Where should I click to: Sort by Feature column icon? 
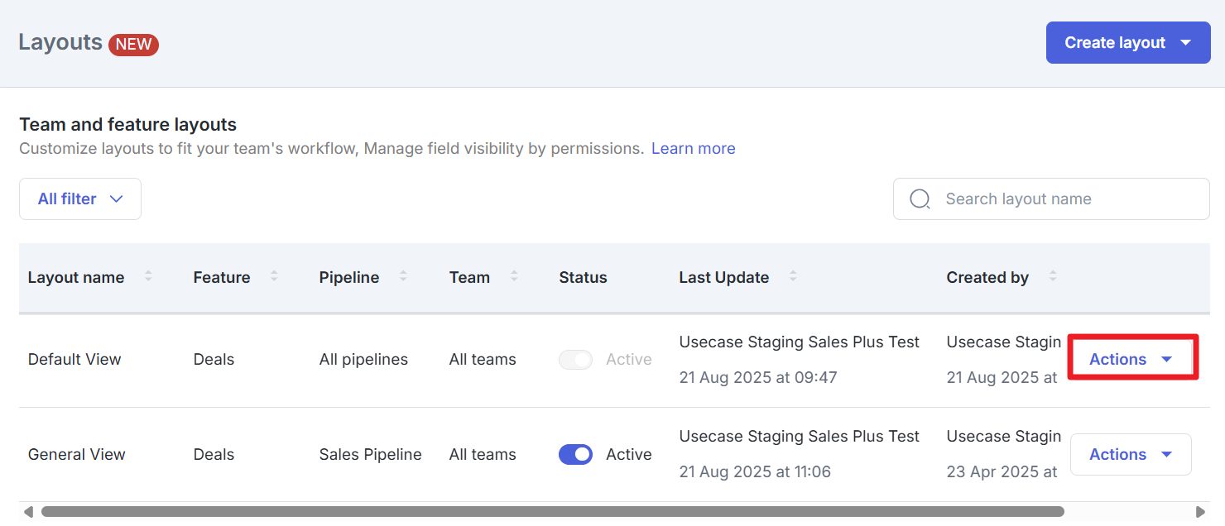[274, 277]
